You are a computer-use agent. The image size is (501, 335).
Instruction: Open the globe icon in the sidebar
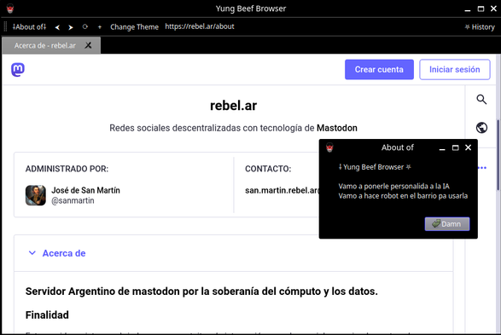481,128
